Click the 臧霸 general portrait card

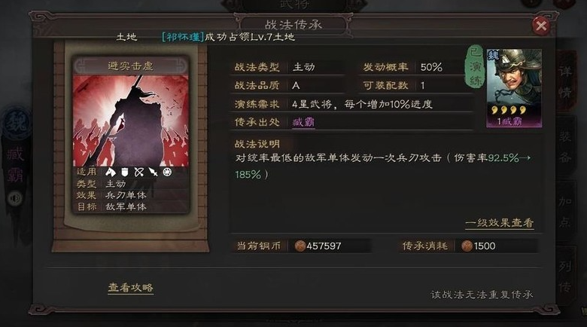coord(514,88)
